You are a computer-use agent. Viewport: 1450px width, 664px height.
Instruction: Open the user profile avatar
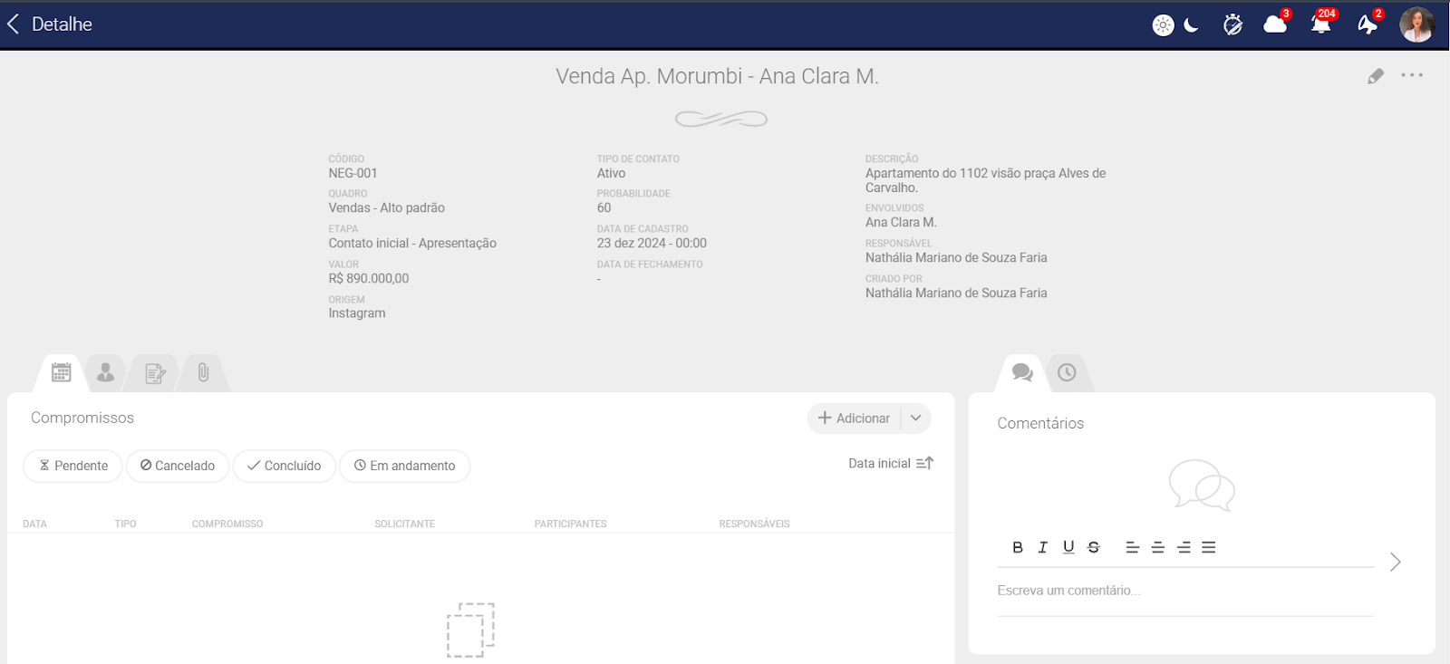(1416, 24)
